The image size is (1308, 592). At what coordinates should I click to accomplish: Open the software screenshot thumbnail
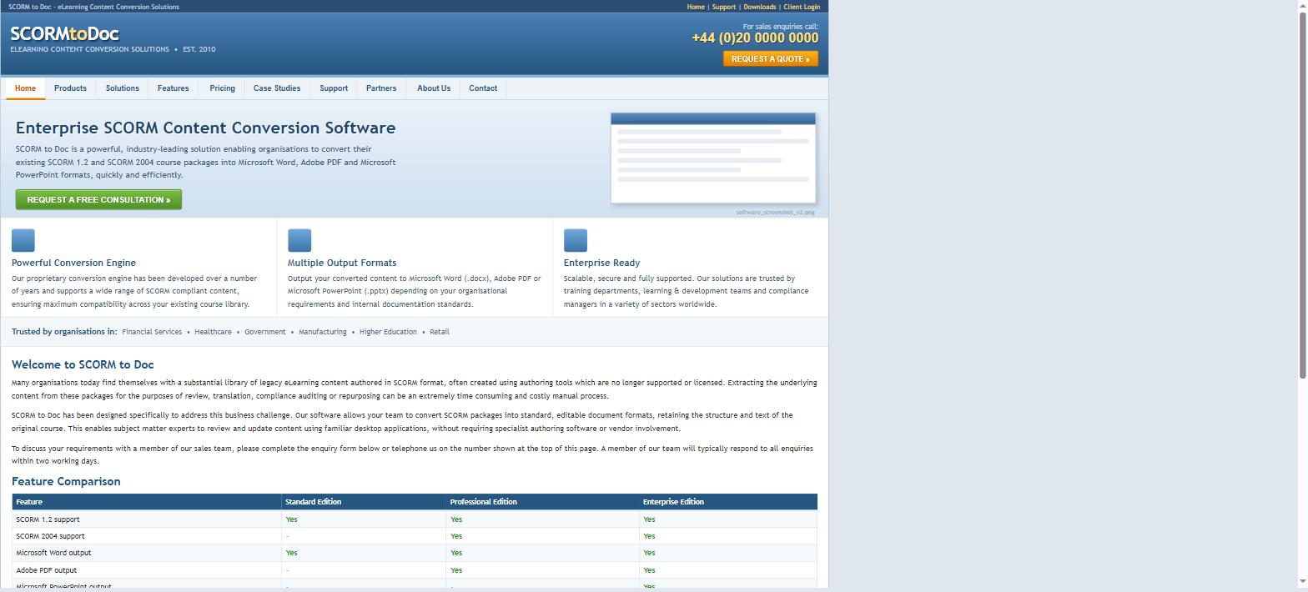(713, 158)
